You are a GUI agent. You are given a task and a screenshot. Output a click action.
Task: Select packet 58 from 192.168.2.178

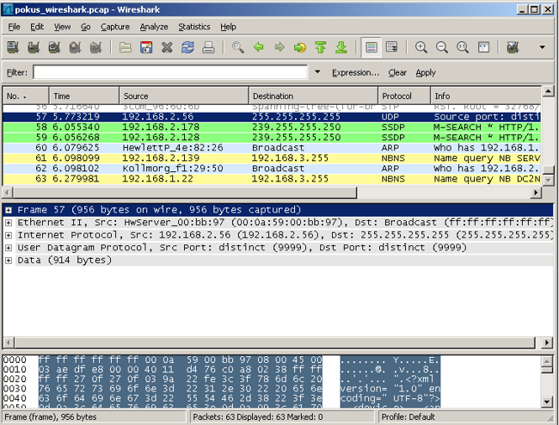(272, 127)
